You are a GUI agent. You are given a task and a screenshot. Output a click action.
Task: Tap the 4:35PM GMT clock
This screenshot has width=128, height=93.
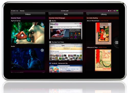65,11
